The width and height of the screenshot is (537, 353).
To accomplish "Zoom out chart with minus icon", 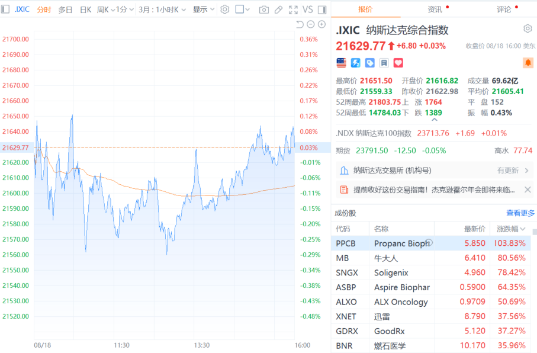I will pyautogui.click(x=311, y=24).
